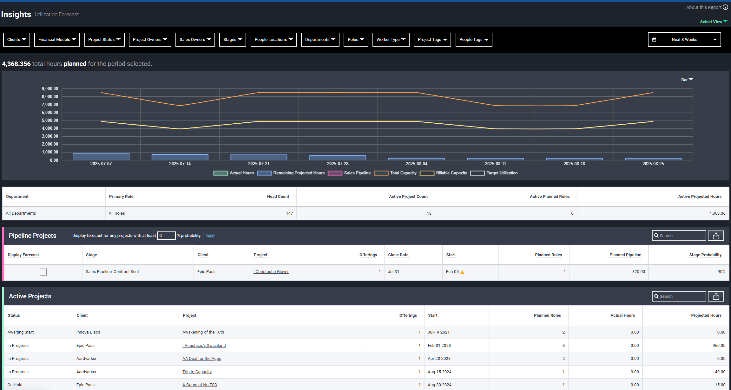Click the search magnifier in Active Projects
This screenshot has width=731, height=390.
(656, 296)
